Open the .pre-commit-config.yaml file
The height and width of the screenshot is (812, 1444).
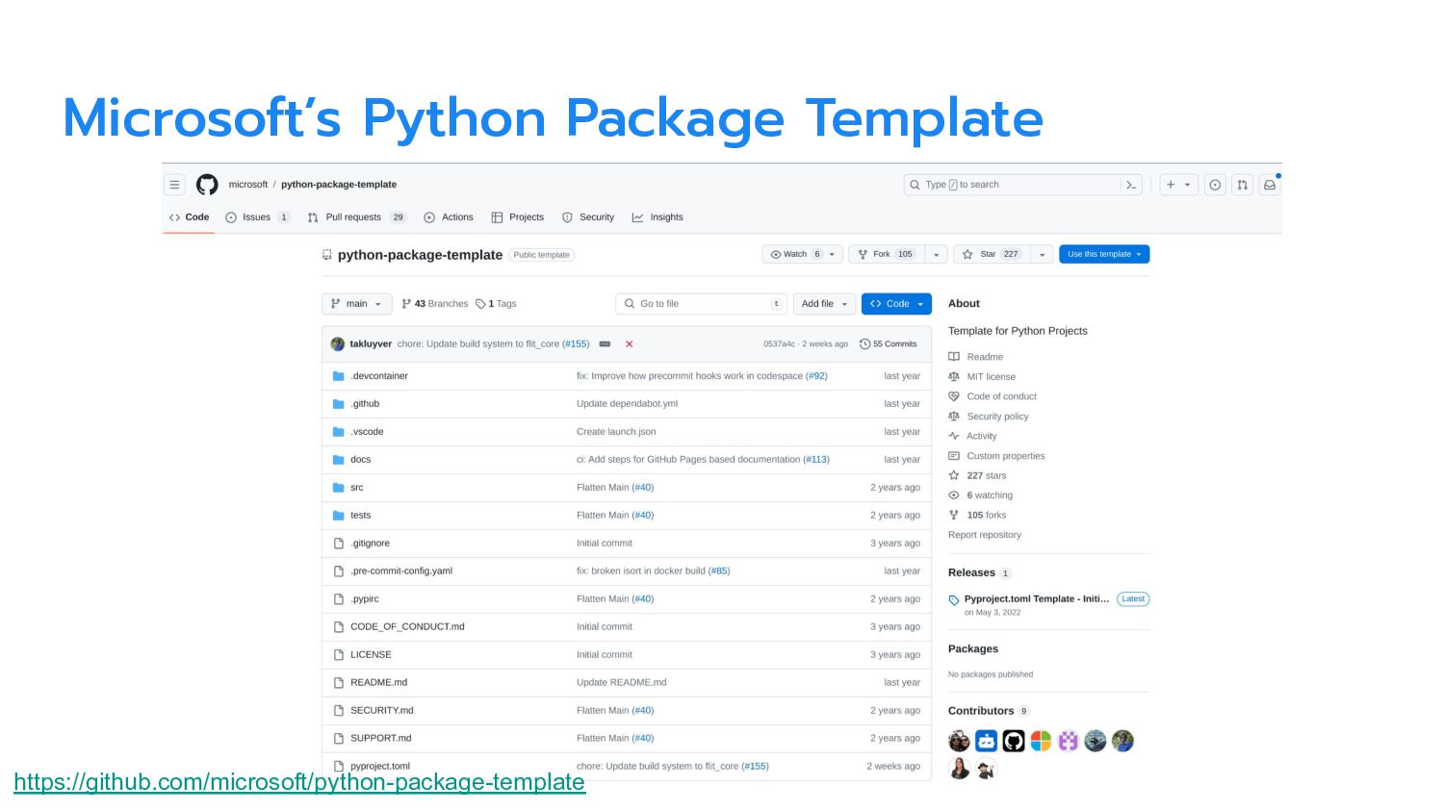coord(401,571)
